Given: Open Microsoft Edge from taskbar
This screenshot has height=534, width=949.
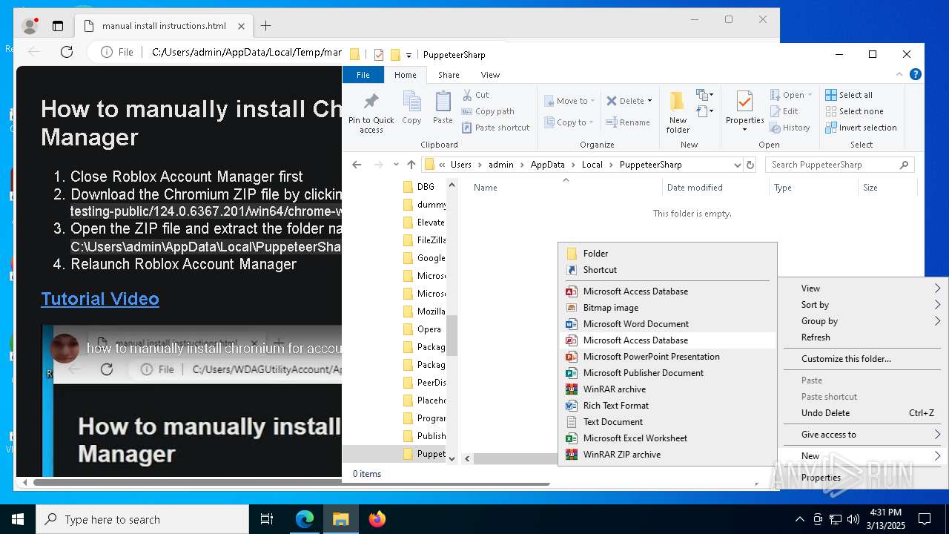Looking at the screenshot, I should [x=305, y=519].
